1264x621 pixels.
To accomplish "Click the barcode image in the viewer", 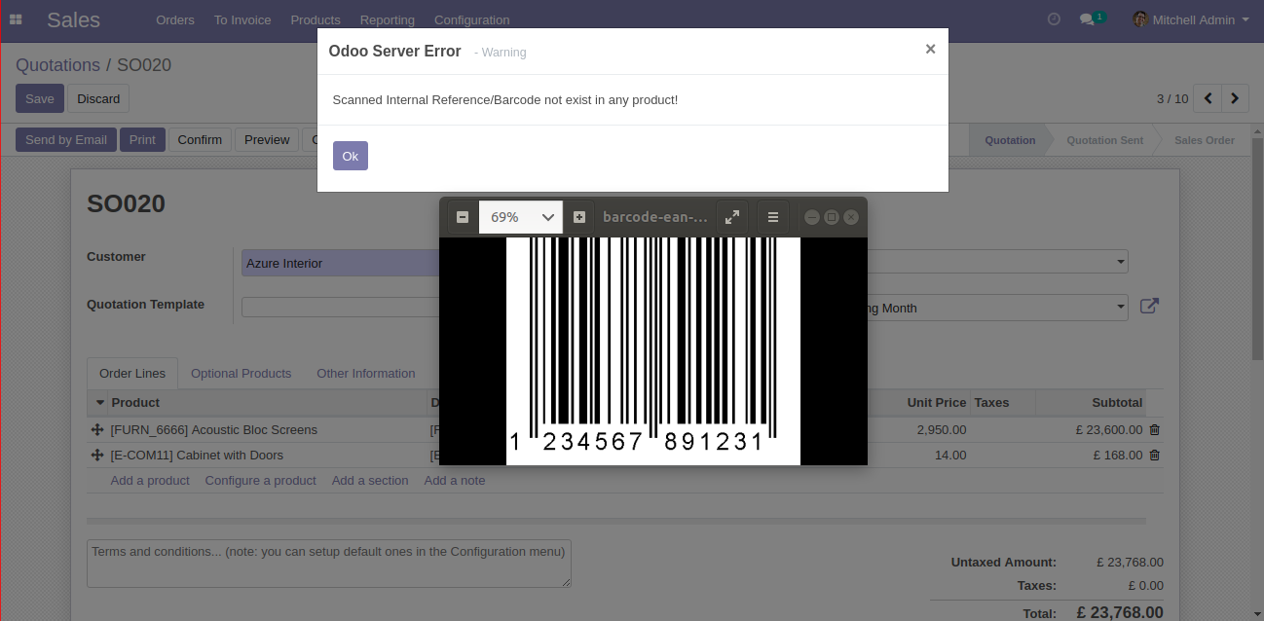I will pos(653,350).
